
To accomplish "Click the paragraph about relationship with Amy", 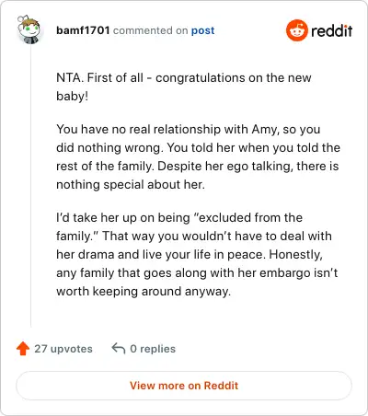I will tap(198, 156).
